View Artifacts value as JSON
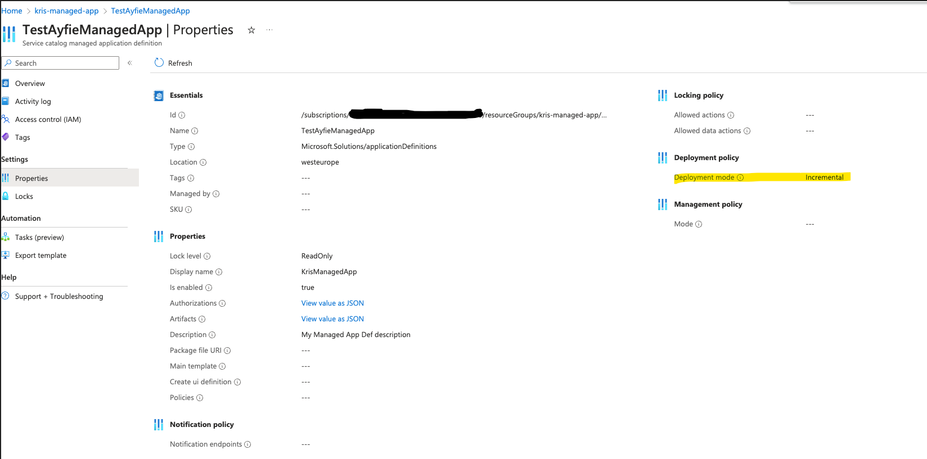 332,319
